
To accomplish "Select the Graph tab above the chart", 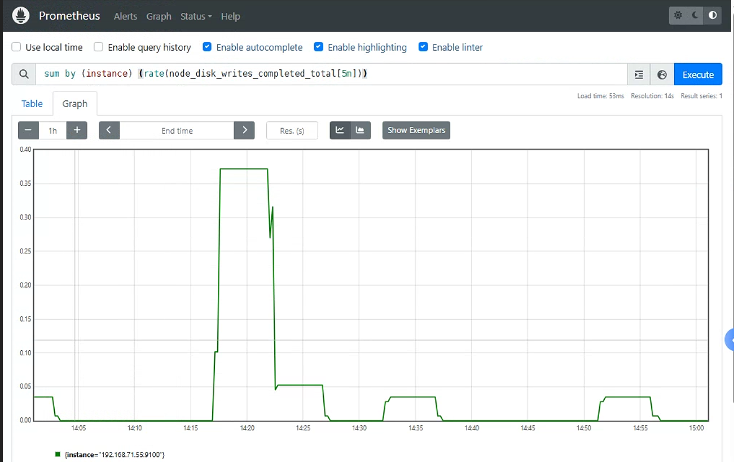I will click(x=75, y=104).
